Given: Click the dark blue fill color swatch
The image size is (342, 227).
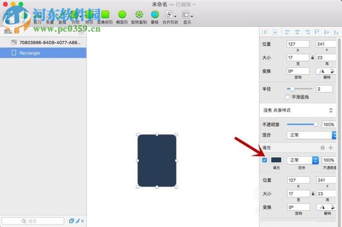Looking at the screenshot, I should click(x=276, y=160).
